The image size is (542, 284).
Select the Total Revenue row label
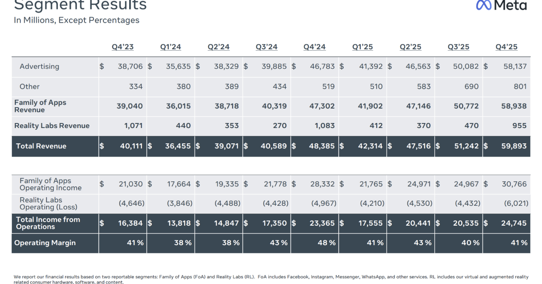[x=41, y=146]
